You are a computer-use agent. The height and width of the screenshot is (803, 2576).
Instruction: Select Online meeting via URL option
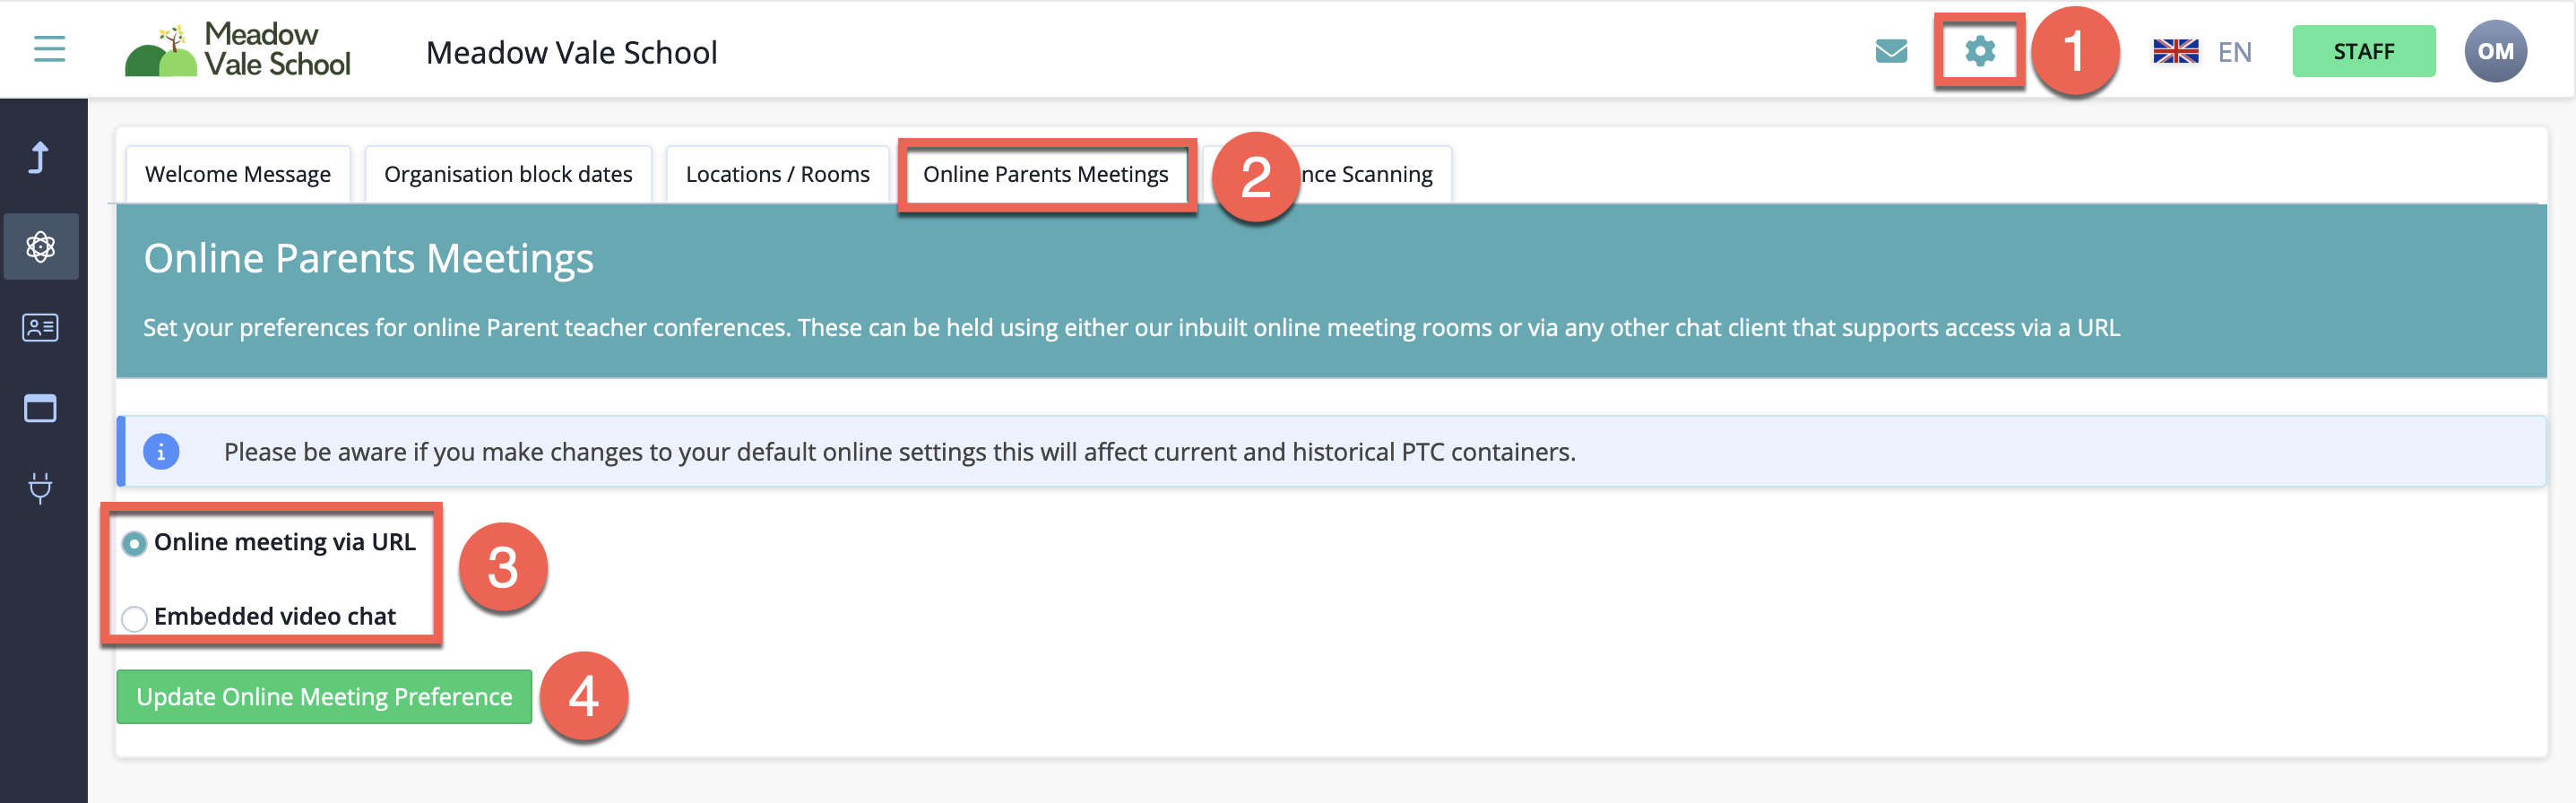(134, 543)
